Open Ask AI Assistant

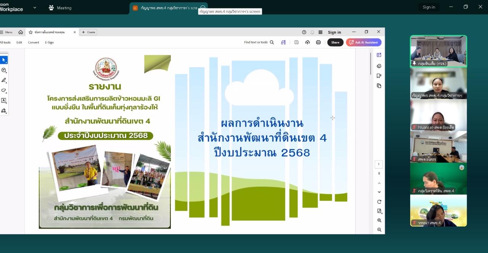pyautogui.click(x=363, y=42)
